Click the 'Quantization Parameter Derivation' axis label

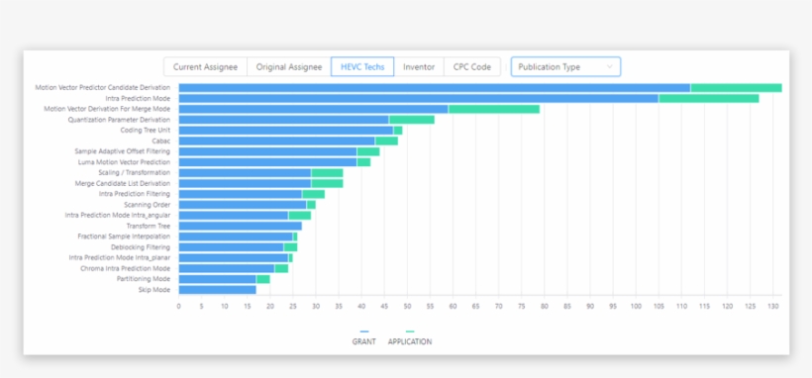tap(119, 120)
